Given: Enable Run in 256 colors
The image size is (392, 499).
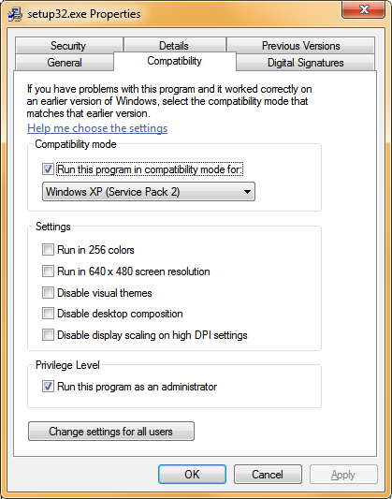Looking at the screenshot, I should tap(48, 250).
